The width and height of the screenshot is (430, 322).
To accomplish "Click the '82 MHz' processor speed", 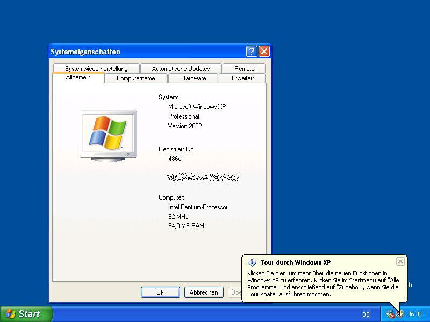I will (x=178, y=217).
